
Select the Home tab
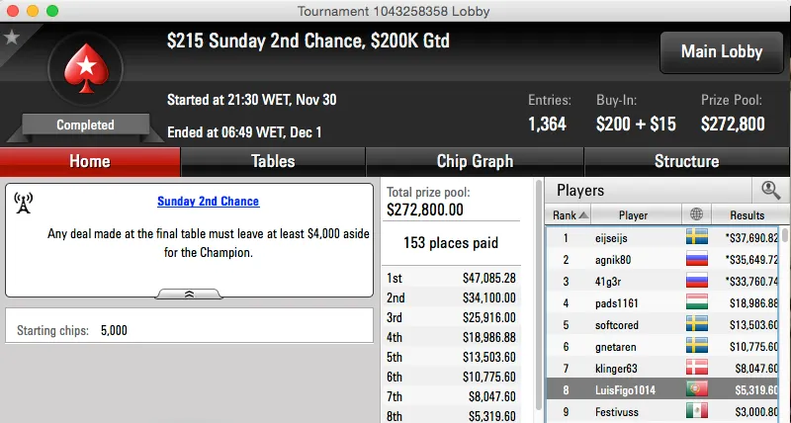click(90, 161)
